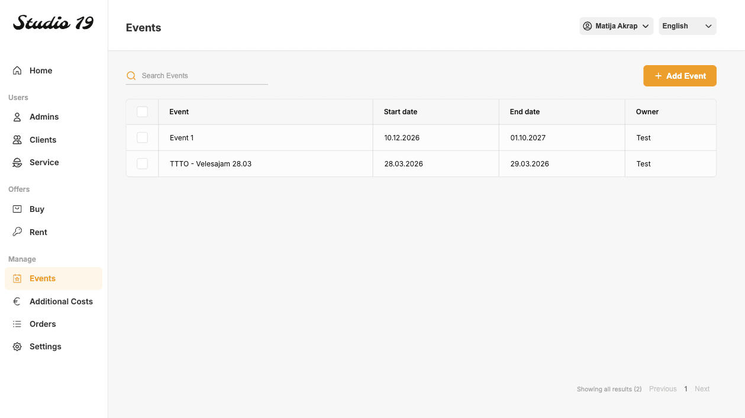Click the Rent key icon
Viewport: 745px width, 418px height.
click(17, 231)
